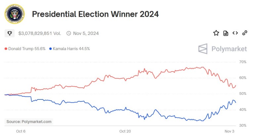Copy market link via chain icon
The height and width of the screenshot is (136, 253).
245,33
